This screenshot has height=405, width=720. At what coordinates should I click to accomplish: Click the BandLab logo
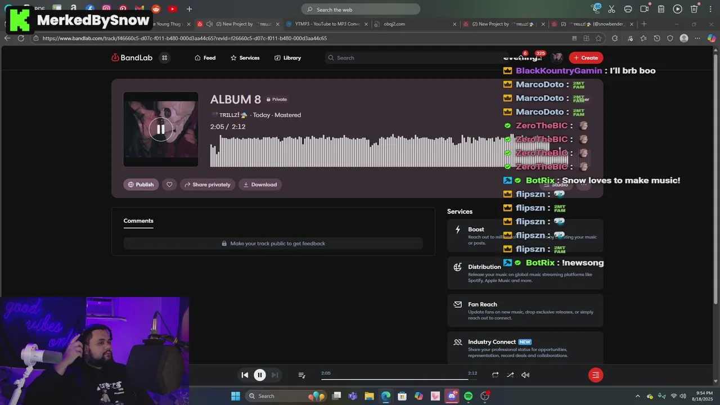point(133,58)
